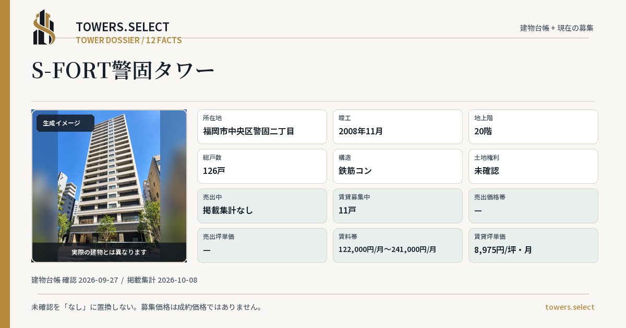Click the TOWERS.SELECT building logo icon
The height and width of the screenshot is (328, 626).
[x=44, y=27]
